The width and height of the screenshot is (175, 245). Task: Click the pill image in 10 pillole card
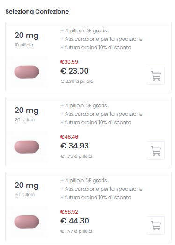[27, 72]
